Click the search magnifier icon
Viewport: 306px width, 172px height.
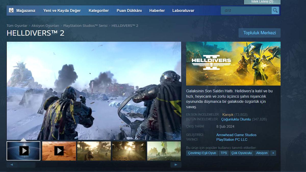[x=275, y=10]
